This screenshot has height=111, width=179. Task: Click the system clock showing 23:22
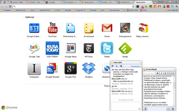coord(161,2)
